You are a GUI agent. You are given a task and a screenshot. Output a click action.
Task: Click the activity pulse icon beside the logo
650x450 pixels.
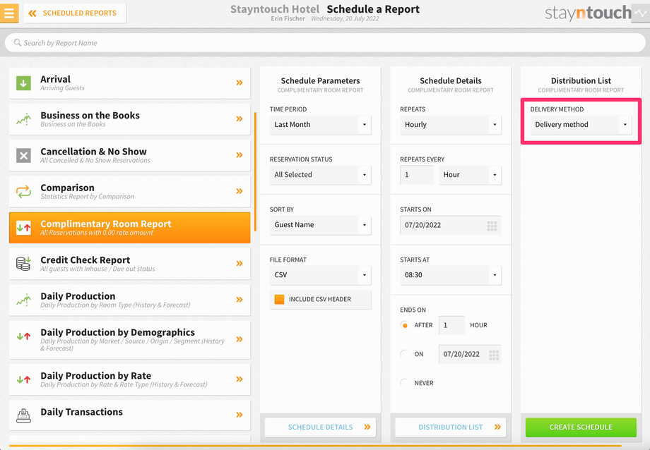click(x=641, y=13)
